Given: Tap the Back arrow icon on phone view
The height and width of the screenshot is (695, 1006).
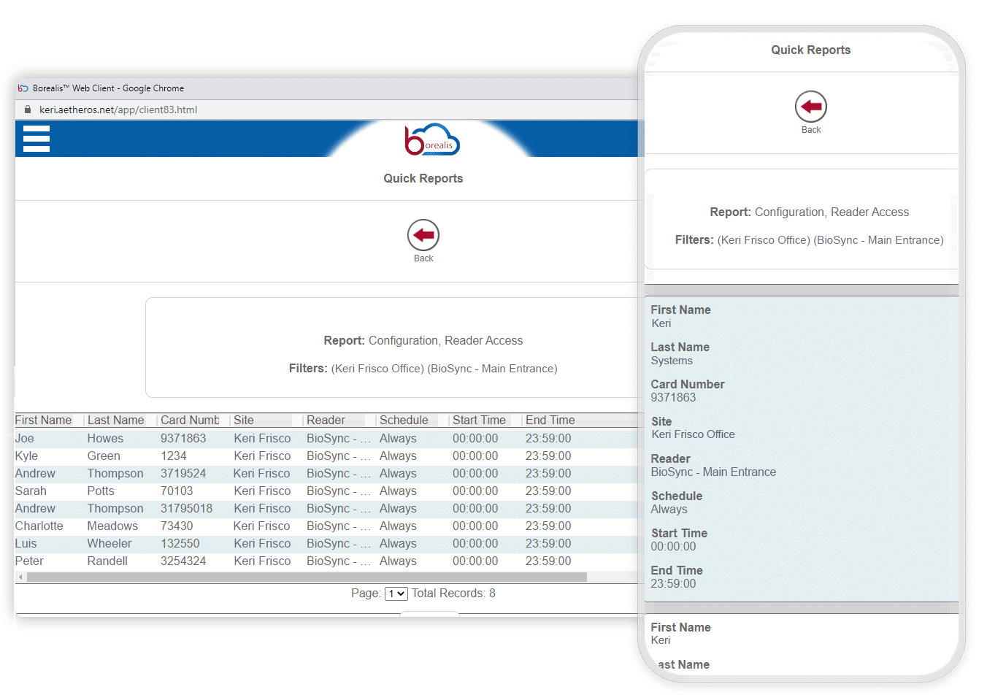Looking at the screenshot, I should pyautogui.click(x=811, y=107).
